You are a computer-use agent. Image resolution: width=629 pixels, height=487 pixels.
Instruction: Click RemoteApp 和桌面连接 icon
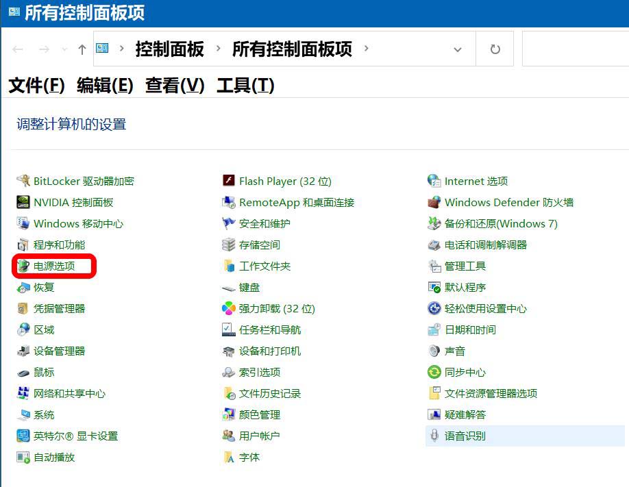pyautogui.click(x=229, y=202)
